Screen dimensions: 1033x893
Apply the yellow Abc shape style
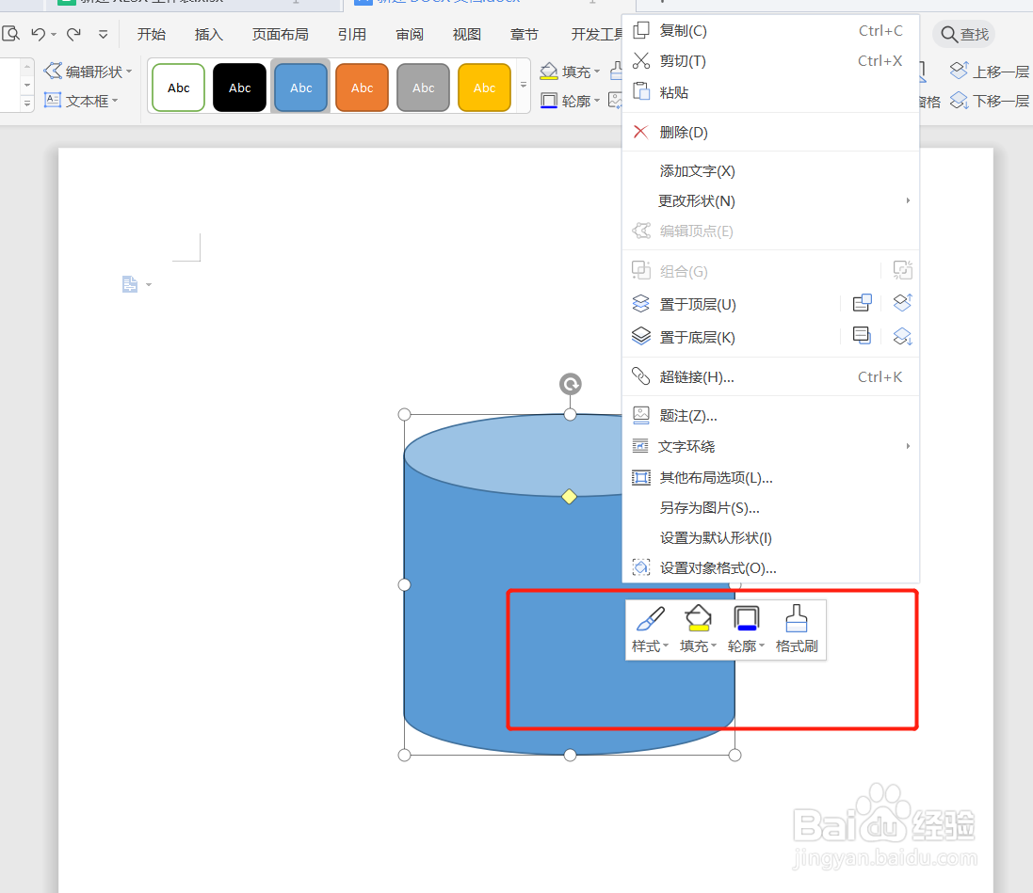click(485, 88)
